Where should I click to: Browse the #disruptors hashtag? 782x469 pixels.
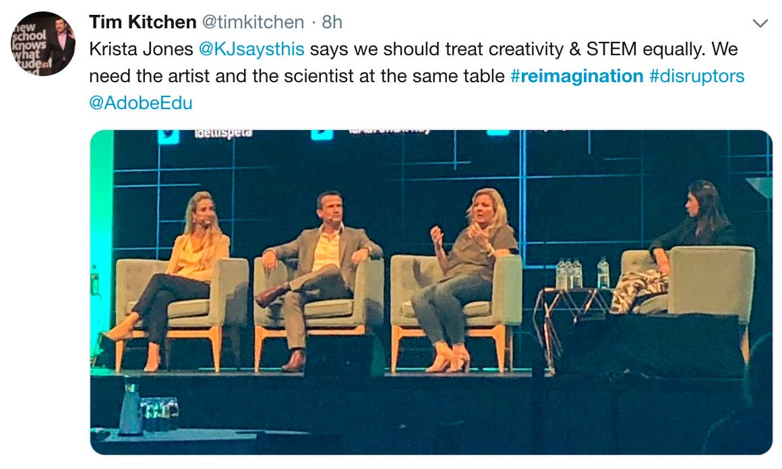point(697,75)
